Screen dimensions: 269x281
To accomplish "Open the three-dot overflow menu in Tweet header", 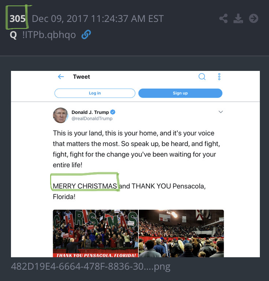I will (219, 77).
